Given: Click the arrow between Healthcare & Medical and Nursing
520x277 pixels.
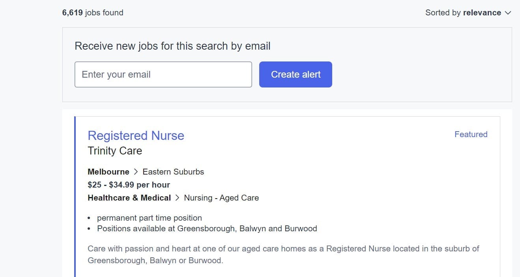Looking at the screenshot, I should [x=177, y=197].
